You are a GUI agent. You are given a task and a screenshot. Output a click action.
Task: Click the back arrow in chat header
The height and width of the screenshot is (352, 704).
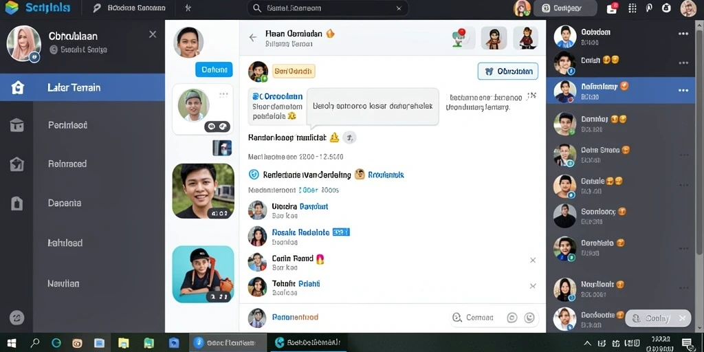pos(253,38)
